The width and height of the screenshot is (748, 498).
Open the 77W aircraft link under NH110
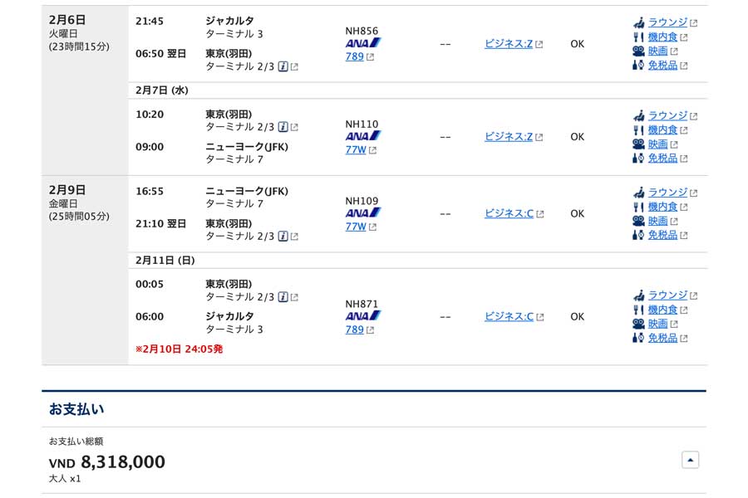point(356,149)
